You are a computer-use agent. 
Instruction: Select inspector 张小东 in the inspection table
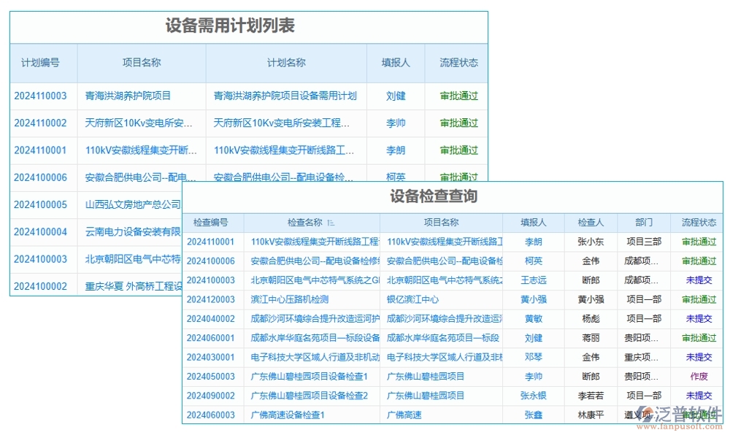click(591, 240)
